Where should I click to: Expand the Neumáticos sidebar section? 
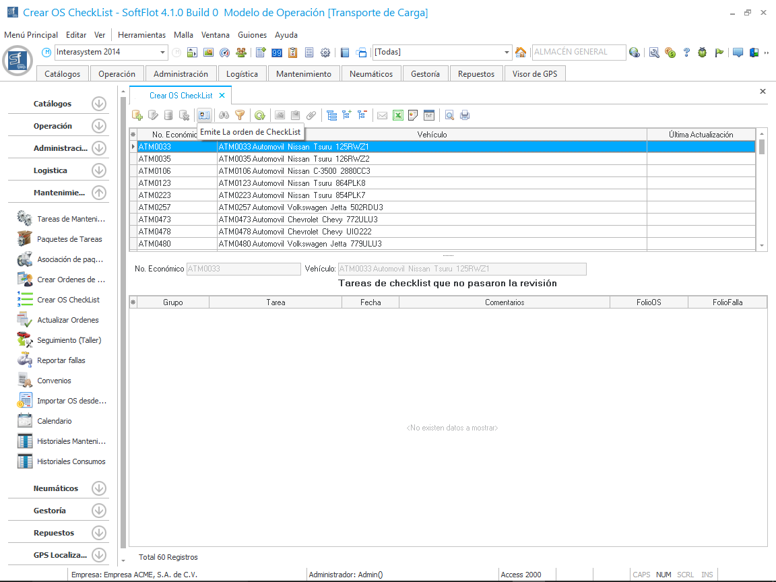click(x=99, y=488)
